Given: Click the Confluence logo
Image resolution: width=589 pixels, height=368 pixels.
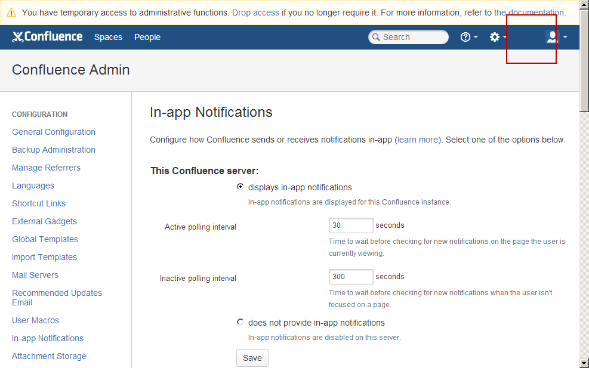Looking at the screenshot, I should 47,37.
